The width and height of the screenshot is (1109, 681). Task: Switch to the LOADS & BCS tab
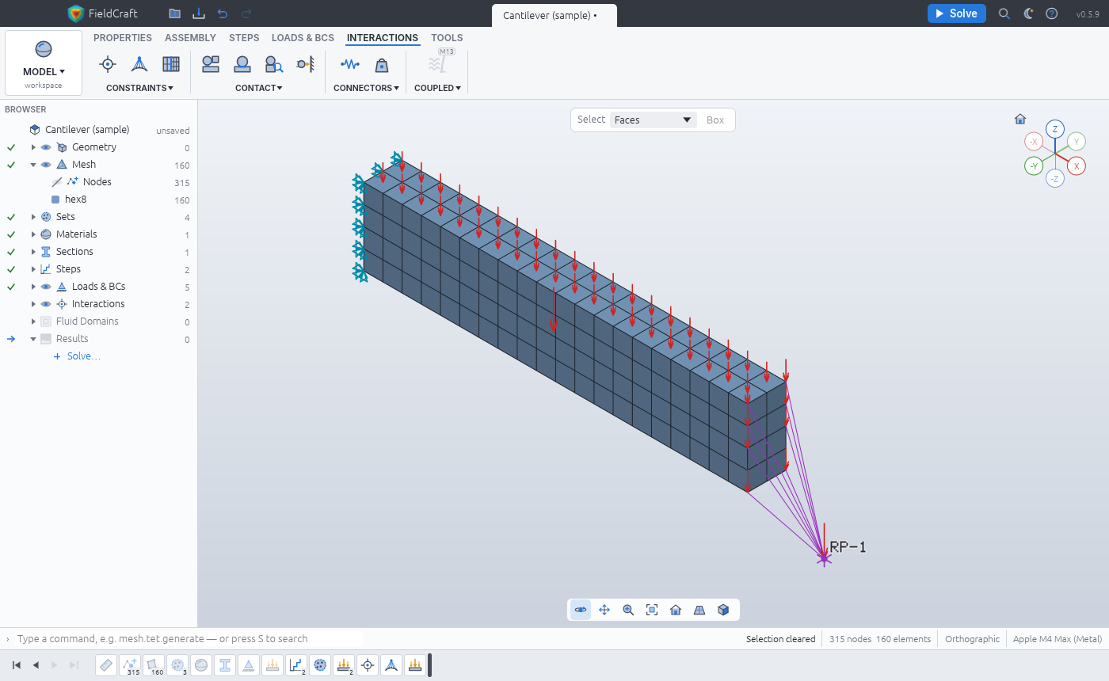pyautogui.click(x=303, y=38)
